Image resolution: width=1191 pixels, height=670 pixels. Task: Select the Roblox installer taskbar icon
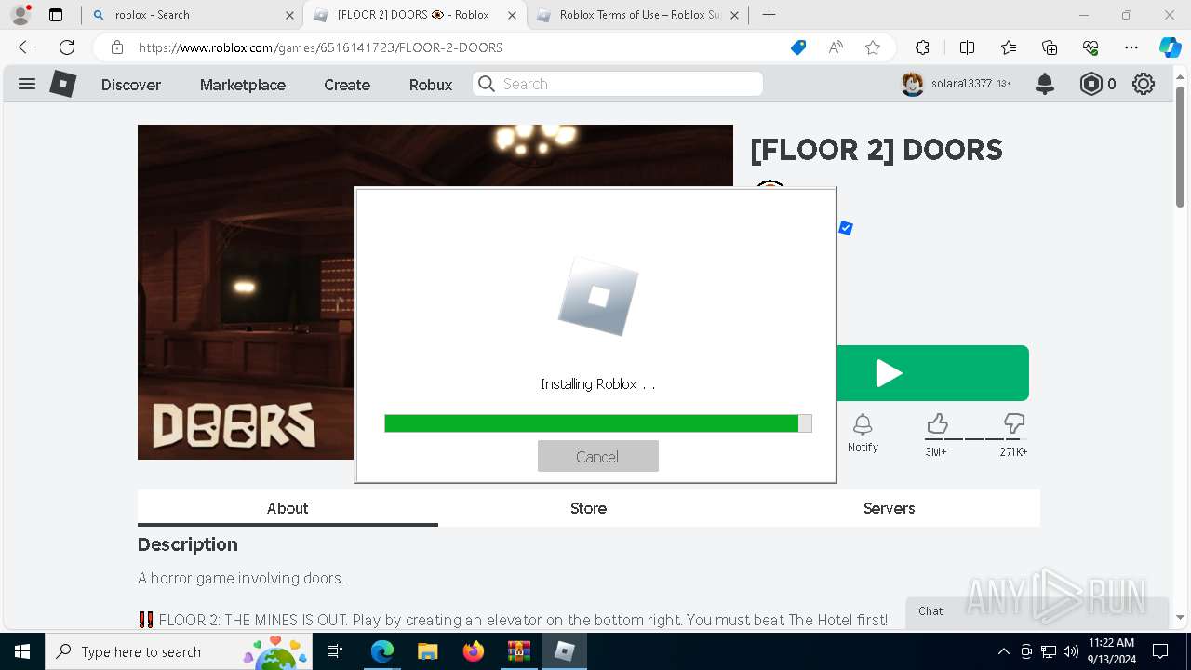[564, 651]
